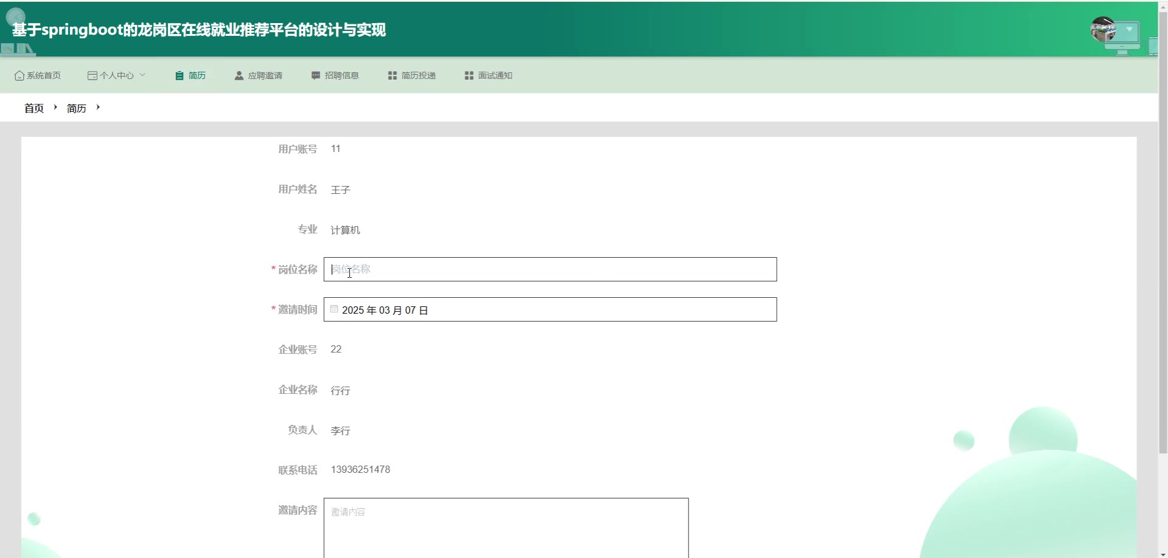This screenshot has width=1168, height=558.
Task: Click the 负责人 field label
Action: [303, 430]
